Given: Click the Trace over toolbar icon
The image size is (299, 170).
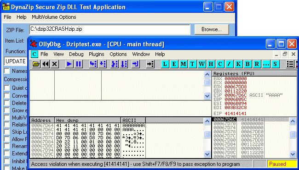Looking at the screenshot, I should (124, 64).
